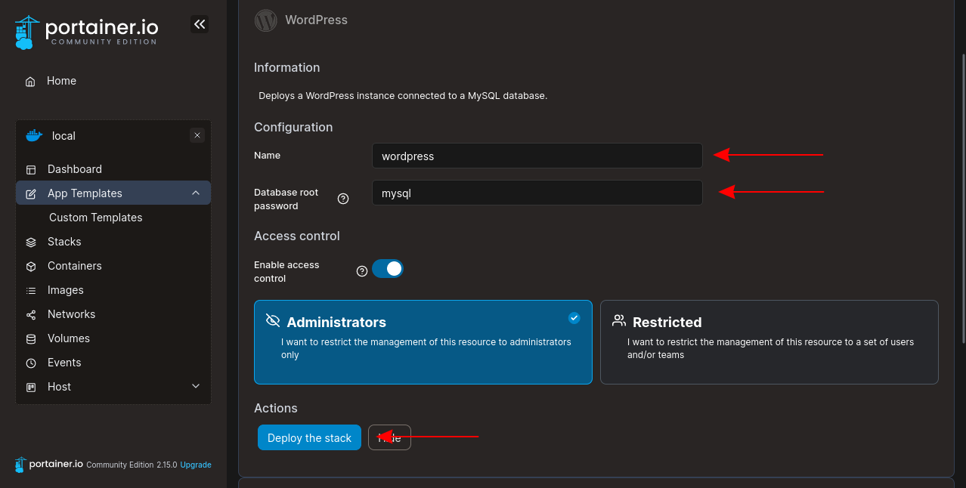Click the Home icon in the sidebar
The width and height of the screenshot is (966, 488).
click(x=30, y=82)
